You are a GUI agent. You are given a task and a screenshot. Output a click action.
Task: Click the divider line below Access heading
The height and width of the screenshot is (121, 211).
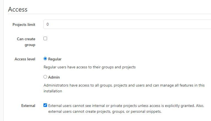point(109,14)
